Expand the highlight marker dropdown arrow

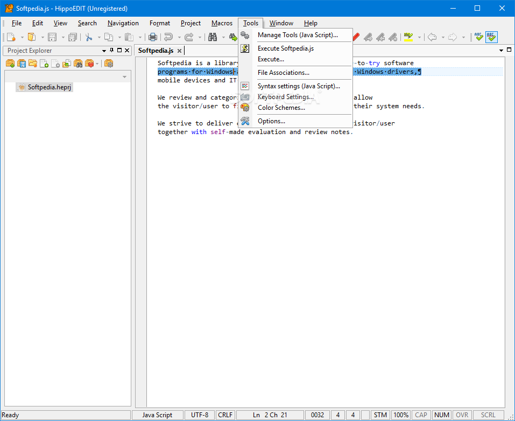pyautogui.click(x=419, y=38)
